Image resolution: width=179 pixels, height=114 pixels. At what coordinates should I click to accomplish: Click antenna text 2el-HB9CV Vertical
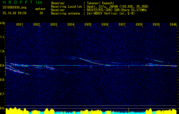tap(111, 13)
